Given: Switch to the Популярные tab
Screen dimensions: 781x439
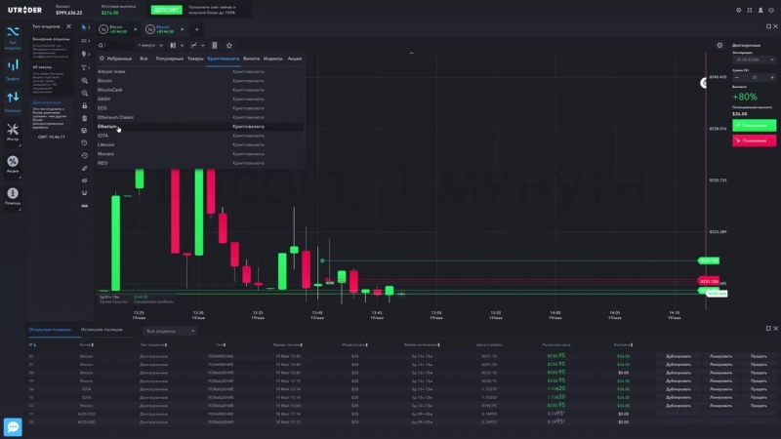Looking at the screenshot, I should 169,59.
